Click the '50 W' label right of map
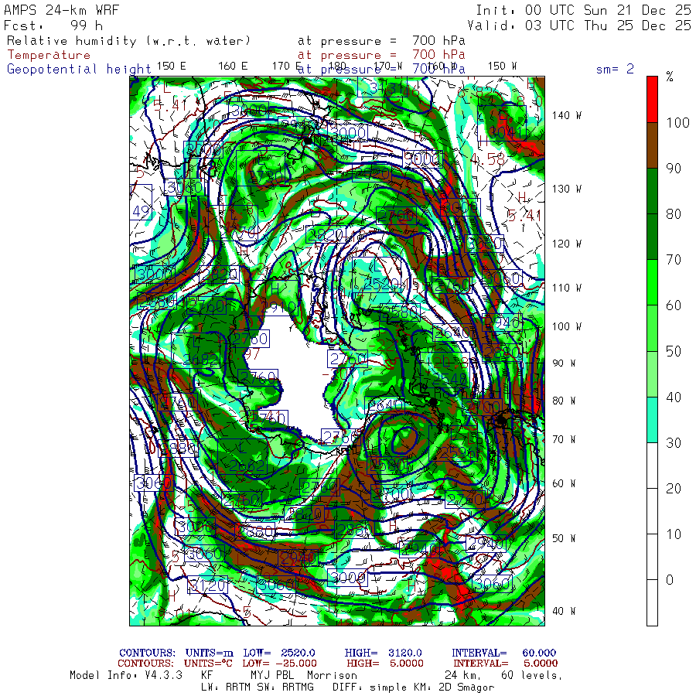The image size is (696, 696). coord(565,538)
